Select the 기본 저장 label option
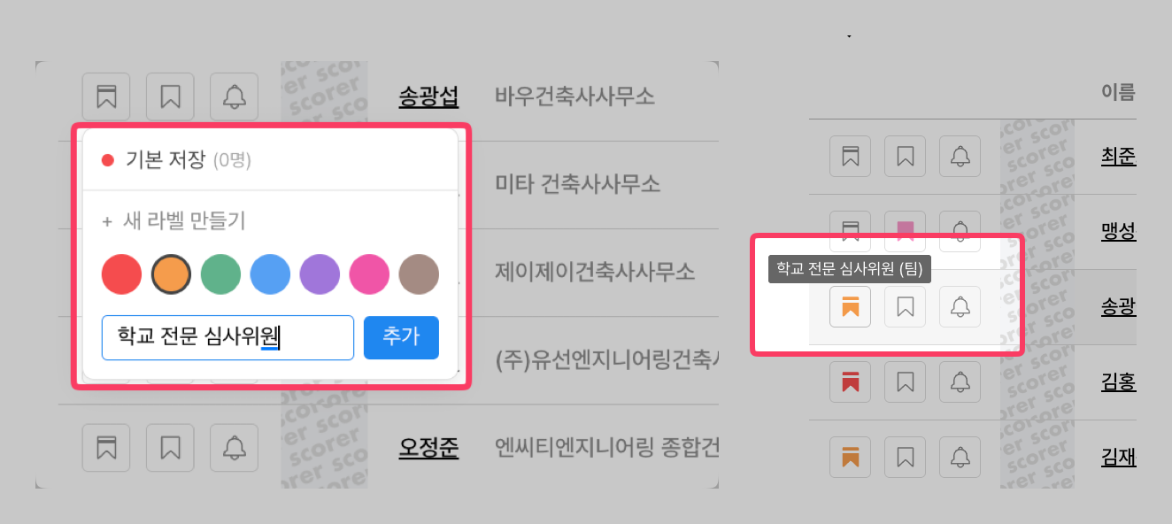This screenshot has width=1172, height=524. [x=270, y=160]
